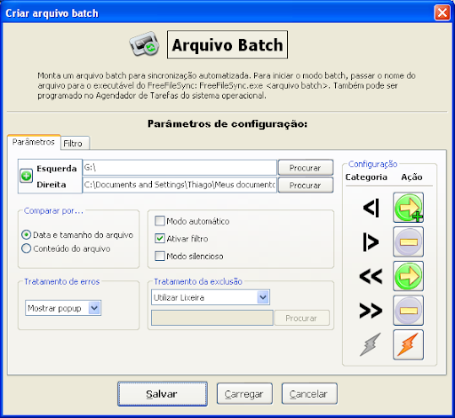Click Procurar for the Direita folder
Image resolution: width=455 pixels, height=418 pixels.
coord(306,185)
